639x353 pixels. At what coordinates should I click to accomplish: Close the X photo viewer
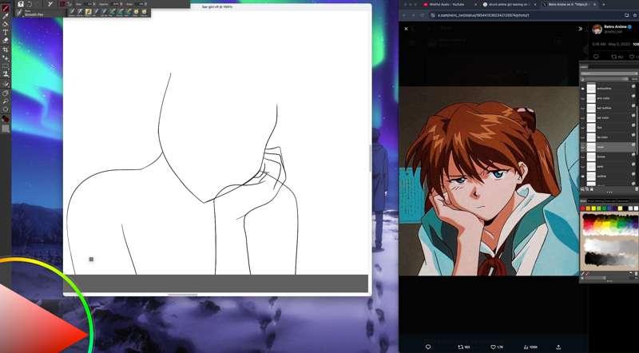coord(406,29)
